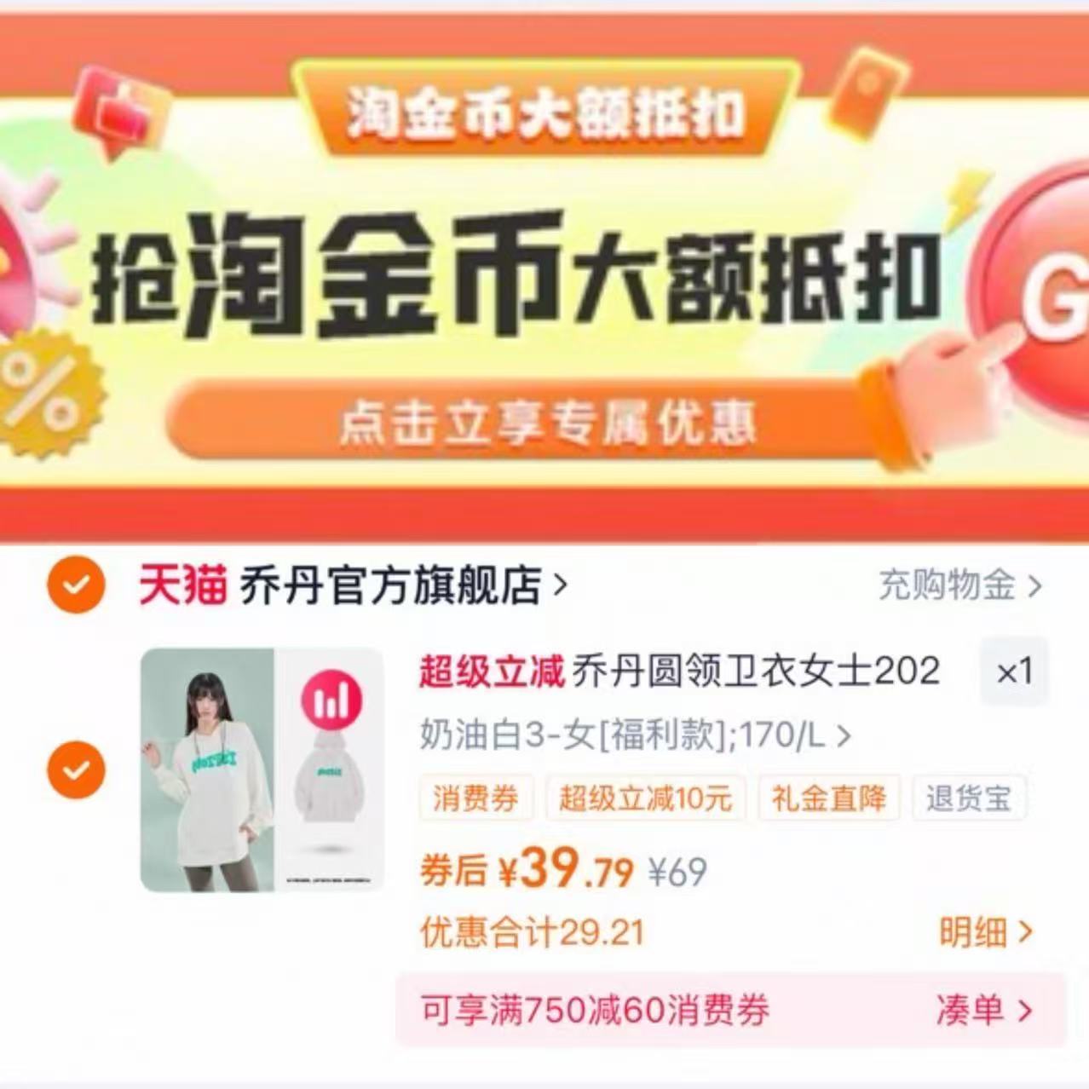Open the 乔丹官方旗舰店 store page

tap(402, 585)
